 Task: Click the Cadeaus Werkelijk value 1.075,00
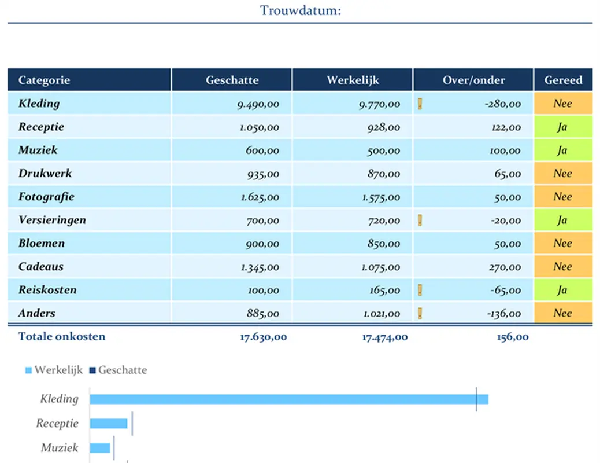[x=380, y=267]
